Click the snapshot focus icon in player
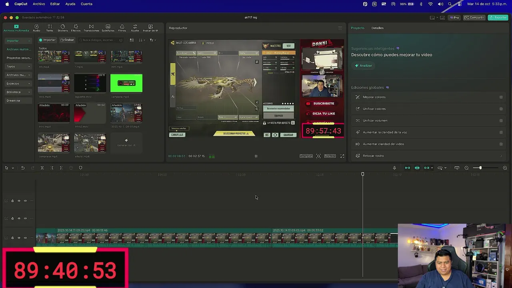 tap(318, 156)
